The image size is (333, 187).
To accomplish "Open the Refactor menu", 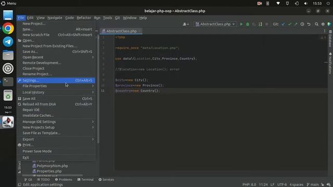I will (84, 18).
